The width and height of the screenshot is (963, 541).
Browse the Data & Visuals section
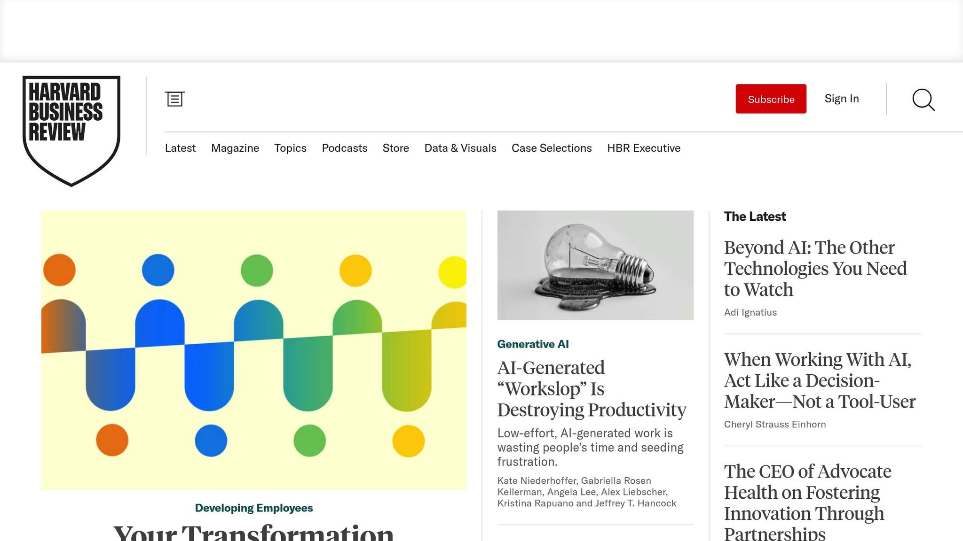point(460,148)
